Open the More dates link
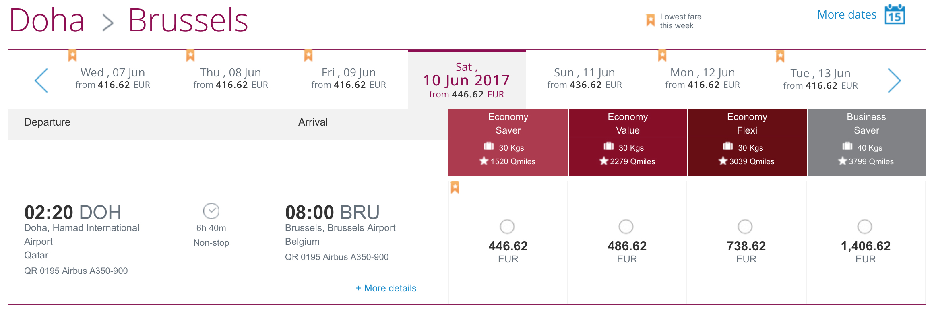The height and width of the screenshot is (312, 934). tap(847, 15)
